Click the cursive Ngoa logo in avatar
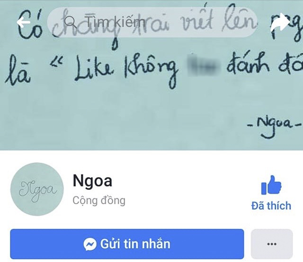This screenshot has height=262, width=303. [x=37, y=190]
